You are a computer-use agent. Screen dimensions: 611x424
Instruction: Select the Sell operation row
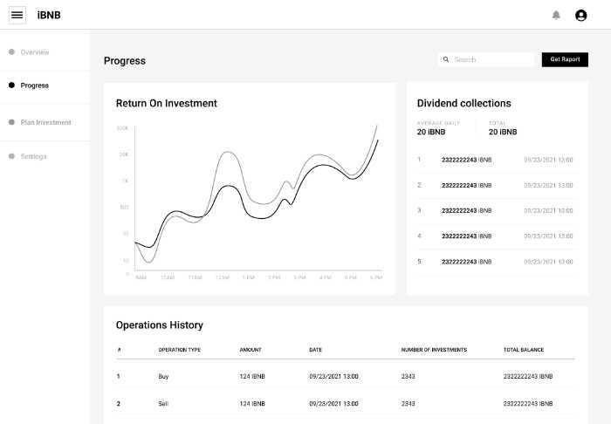coord(346,403)
